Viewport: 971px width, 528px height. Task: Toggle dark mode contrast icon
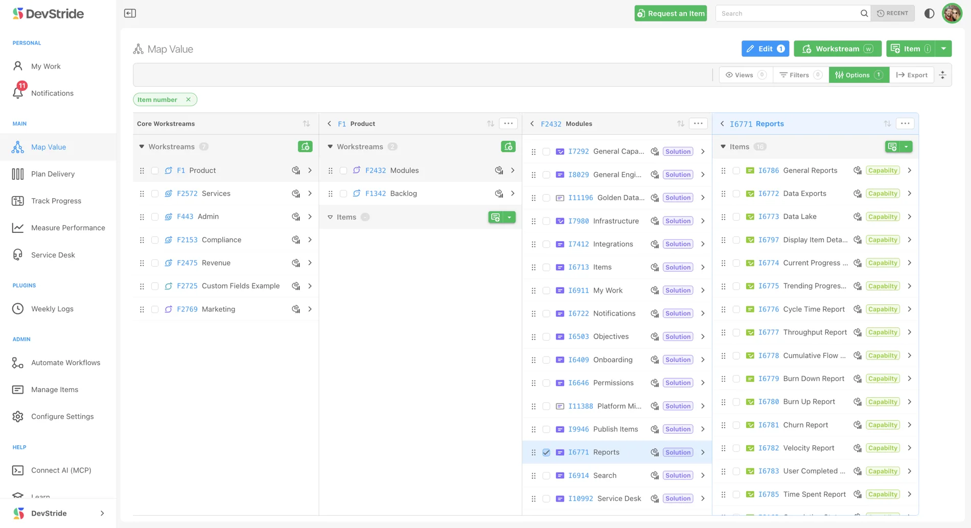929,13
